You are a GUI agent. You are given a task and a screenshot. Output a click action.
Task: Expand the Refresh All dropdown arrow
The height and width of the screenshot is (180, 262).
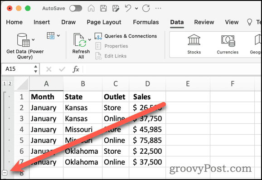90,39
